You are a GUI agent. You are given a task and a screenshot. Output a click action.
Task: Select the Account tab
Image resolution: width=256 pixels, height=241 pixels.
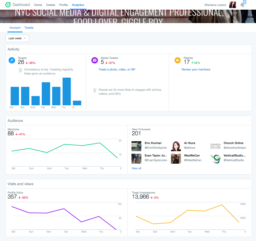point(15,28)
